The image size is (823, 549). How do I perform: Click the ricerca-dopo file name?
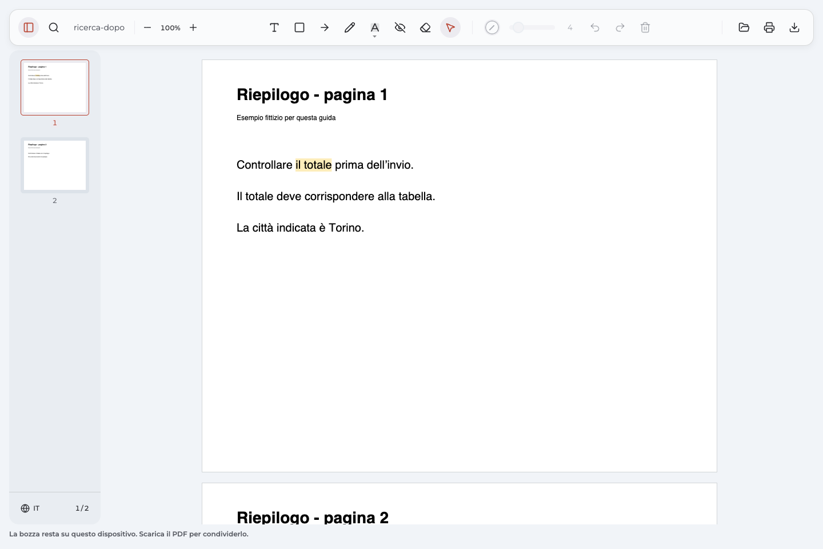click(x=99, y=27)
